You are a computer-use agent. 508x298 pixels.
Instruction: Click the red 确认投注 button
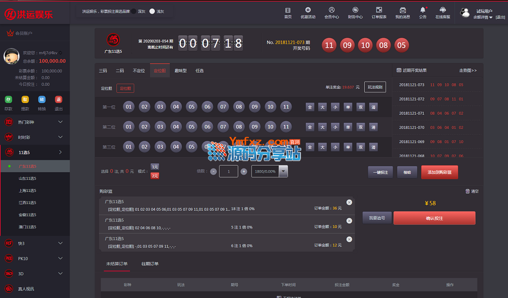[x=434, y=218]
